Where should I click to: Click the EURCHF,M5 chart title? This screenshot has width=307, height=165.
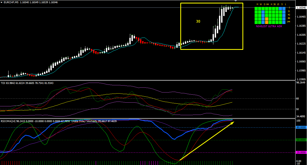tap(11, 2)
